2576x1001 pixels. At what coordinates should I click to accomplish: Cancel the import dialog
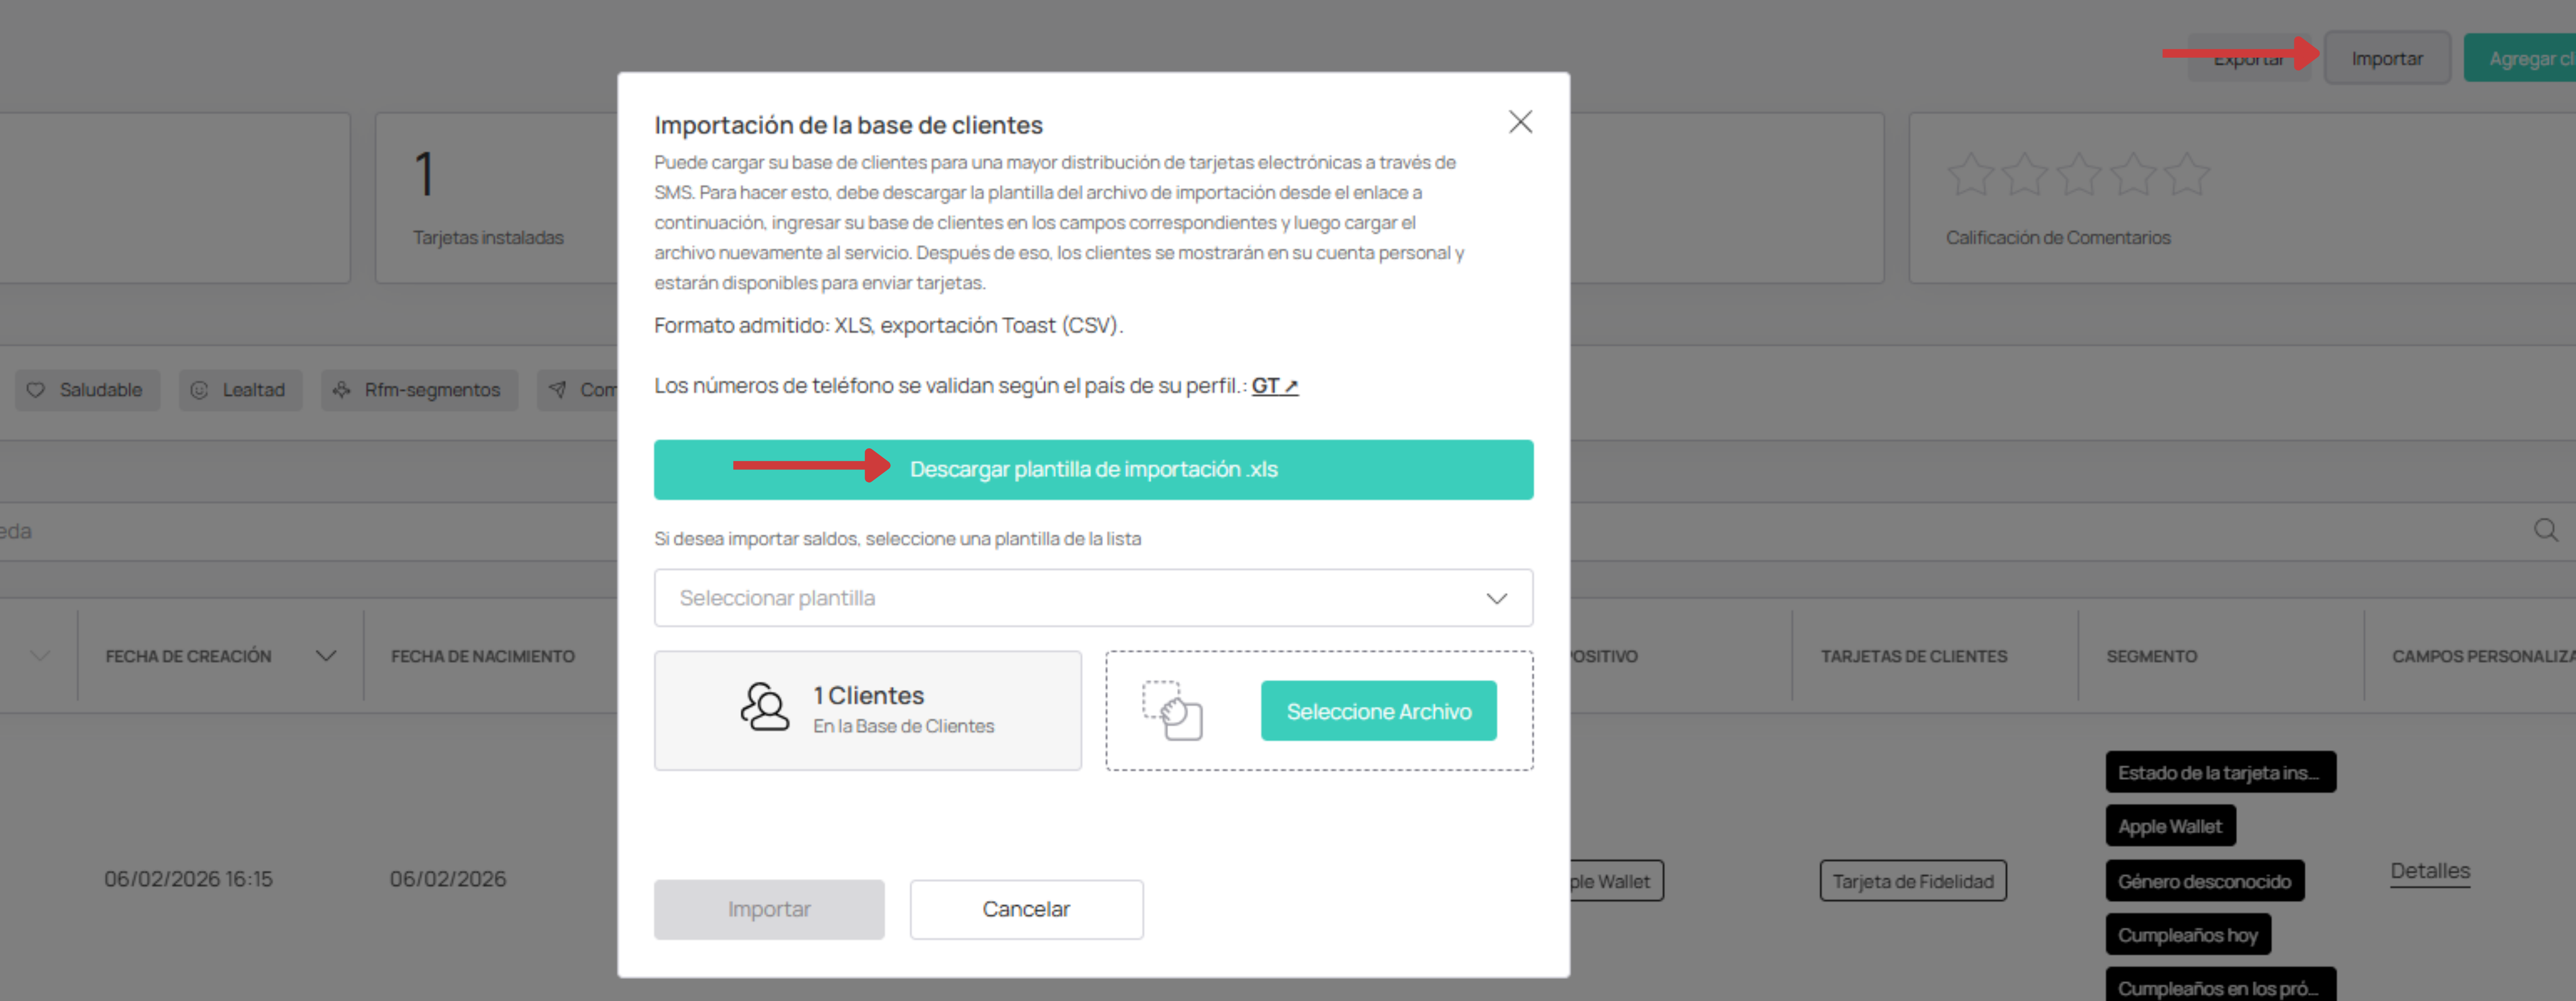click(x=1026, y=909)
